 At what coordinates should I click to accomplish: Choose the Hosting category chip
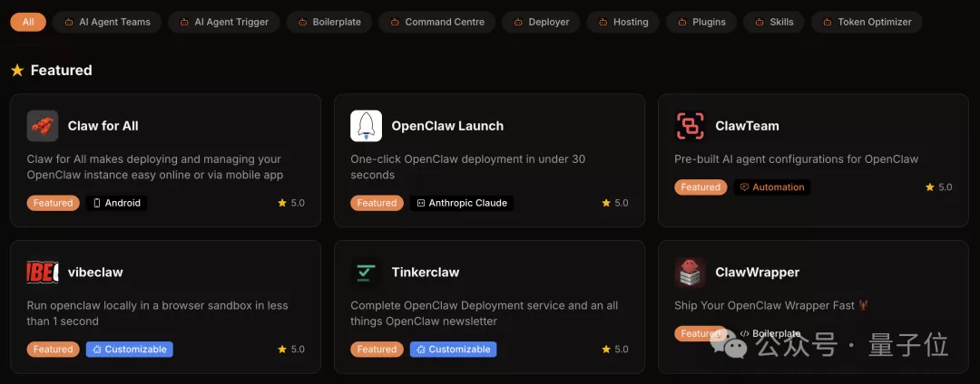(623, 22)
